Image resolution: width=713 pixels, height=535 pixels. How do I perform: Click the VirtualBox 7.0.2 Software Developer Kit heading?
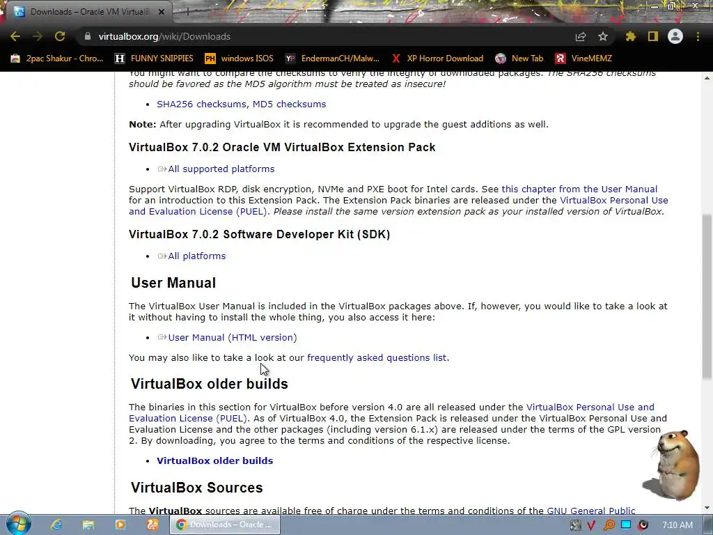(x=260, y=234)
